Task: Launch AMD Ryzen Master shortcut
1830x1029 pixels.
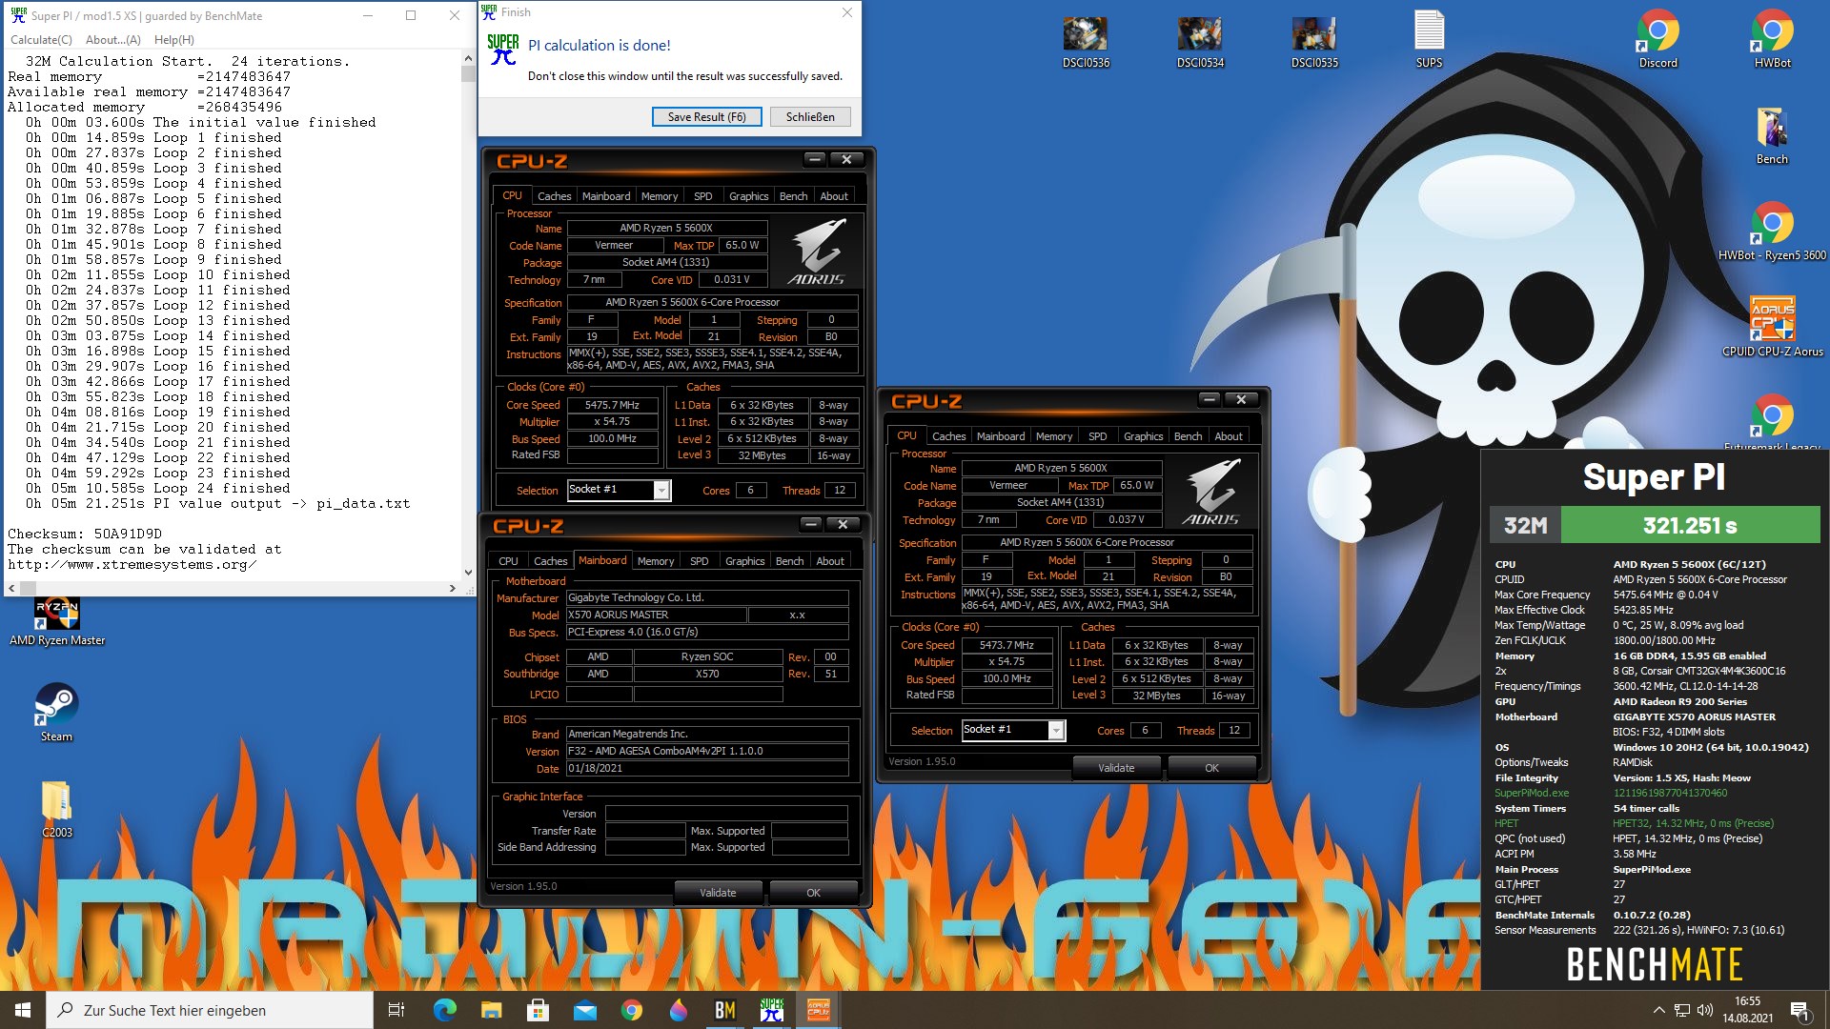Action: tap(57, 621)
